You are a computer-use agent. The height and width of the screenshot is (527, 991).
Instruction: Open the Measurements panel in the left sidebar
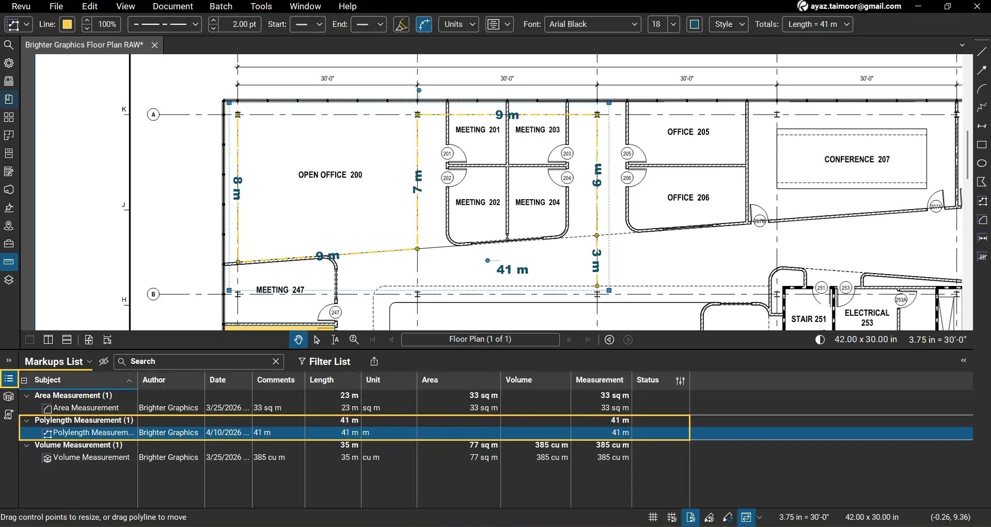click(9, 261)
